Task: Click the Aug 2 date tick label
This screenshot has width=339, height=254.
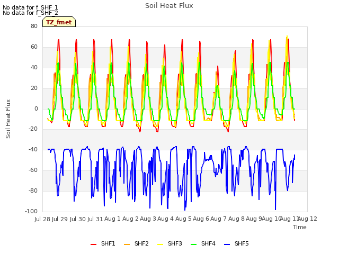Action: point(130,219)
